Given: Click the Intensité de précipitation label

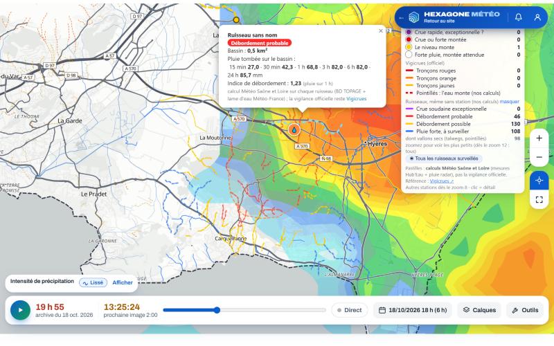Looking at the screenshot, I should click(42, 281).
